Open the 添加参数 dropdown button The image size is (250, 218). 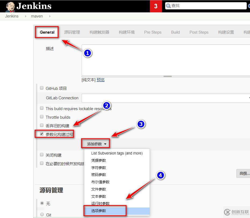[96, 144]
